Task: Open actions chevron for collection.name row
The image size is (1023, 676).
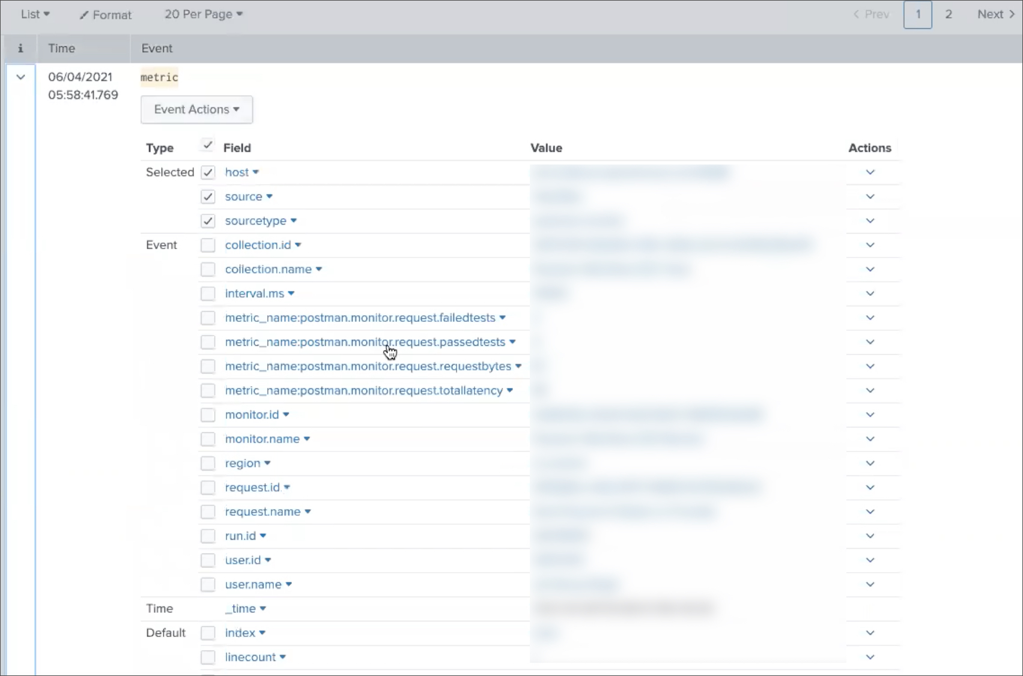Action: click(x=870, y=269)
